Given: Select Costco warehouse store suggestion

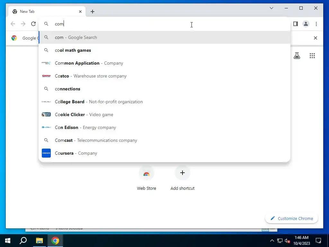Looking at the screenshot, I should click(165, 76).
